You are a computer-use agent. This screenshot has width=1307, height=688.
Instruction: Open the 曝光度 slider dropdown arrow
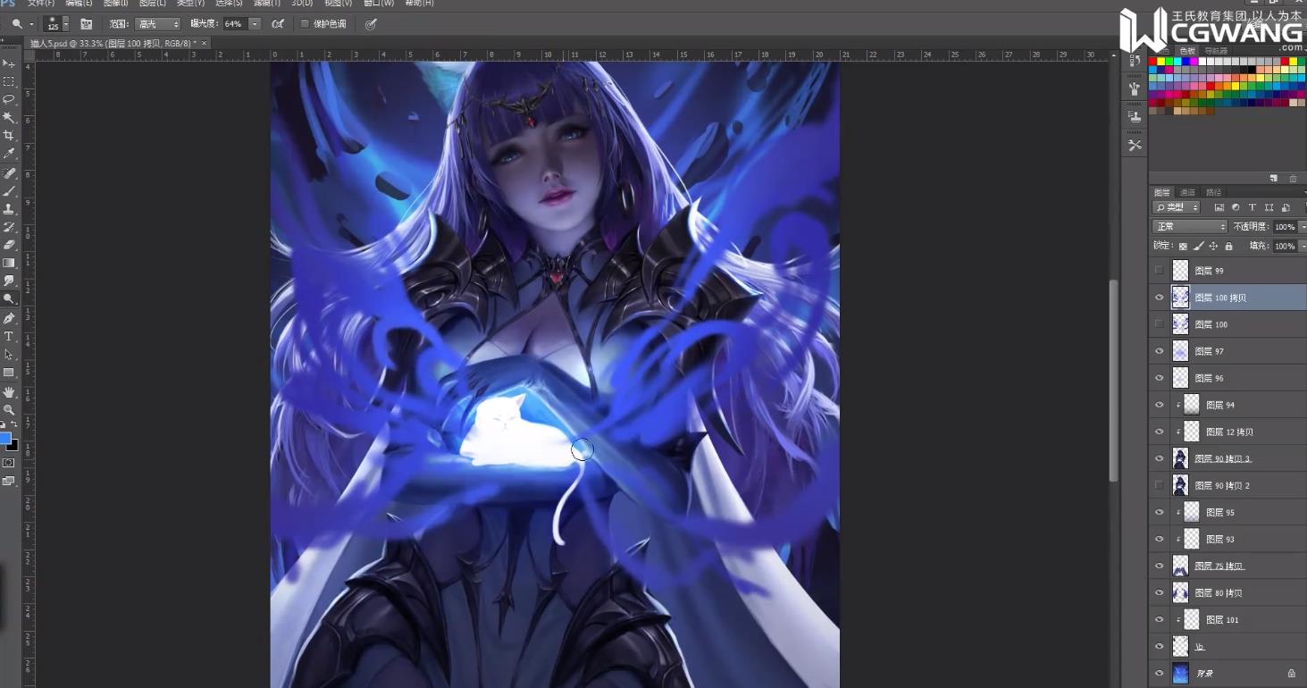coord(255,24)
